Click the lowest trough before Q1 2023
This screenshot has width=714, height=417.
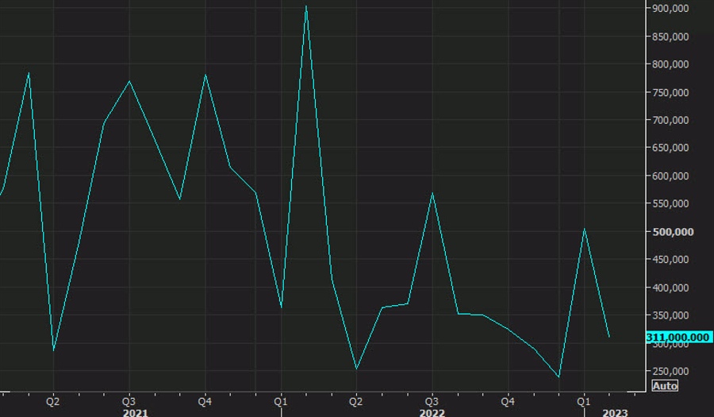pyautogui.click(x=559, y=377)
